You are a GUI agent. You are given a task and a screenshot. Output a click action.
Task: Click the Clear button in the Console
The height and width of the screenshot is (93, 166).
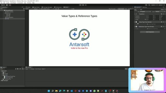27,69
